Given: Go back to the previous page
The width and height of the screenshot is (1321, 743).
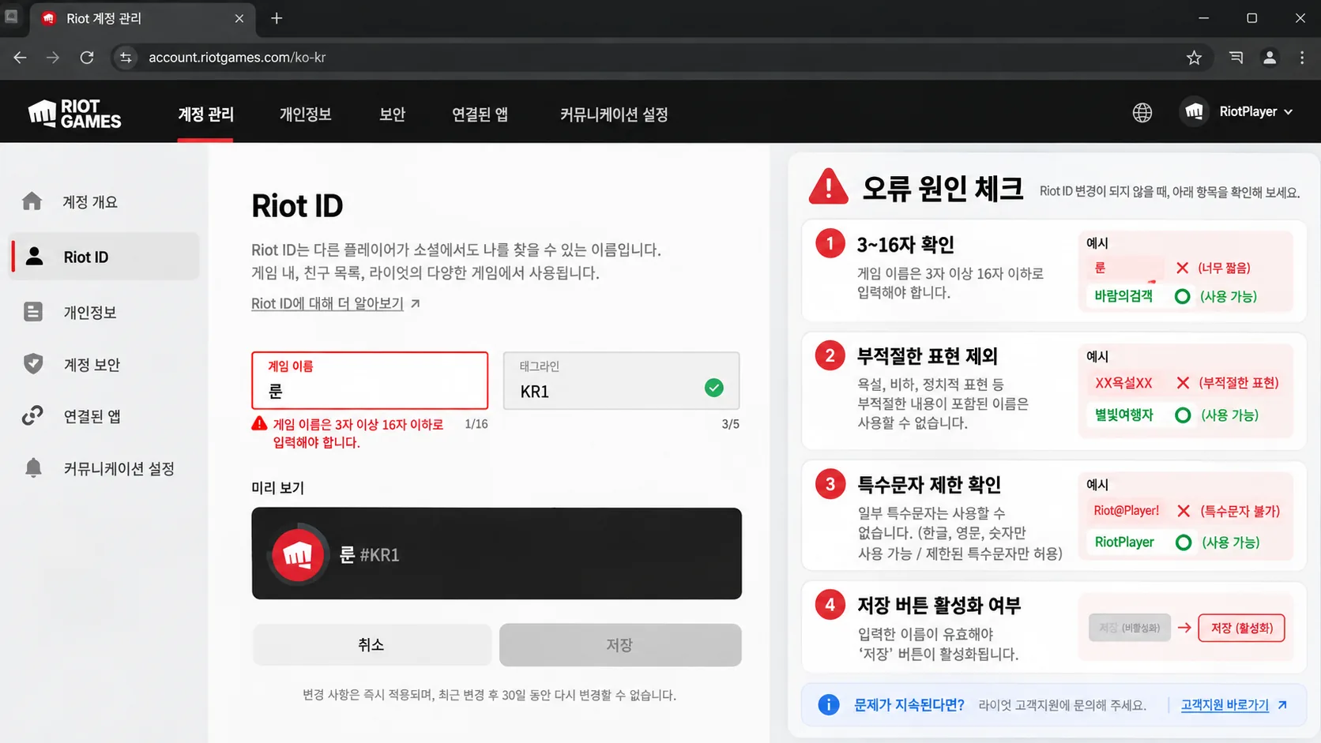Looking at the screenshot, I should point(21,58).
